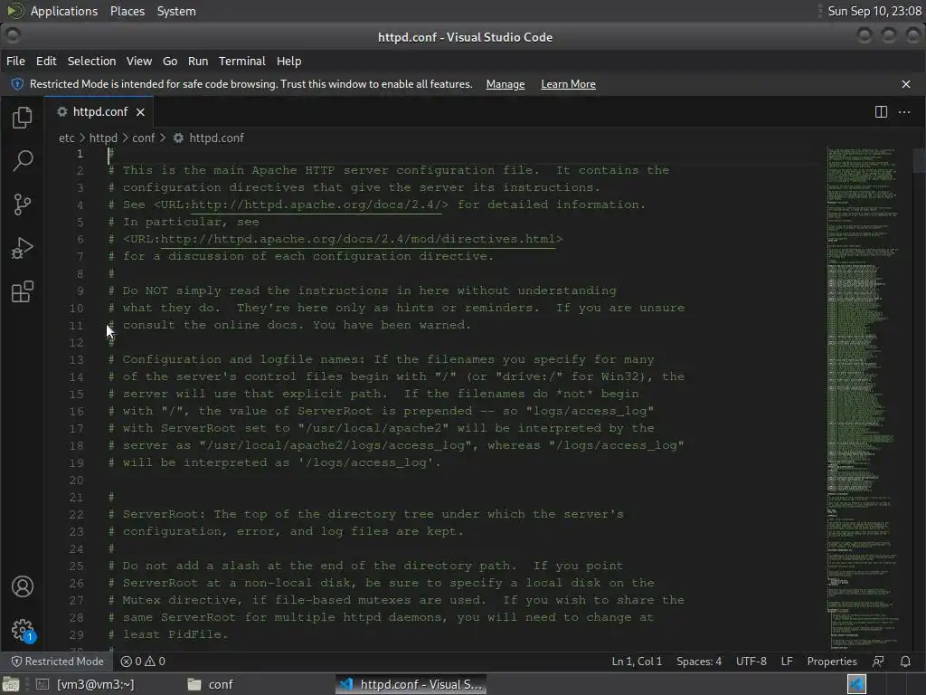Open the Run and Debug view
This screenshot has height=695, width=926.
(x=23, y=248)
